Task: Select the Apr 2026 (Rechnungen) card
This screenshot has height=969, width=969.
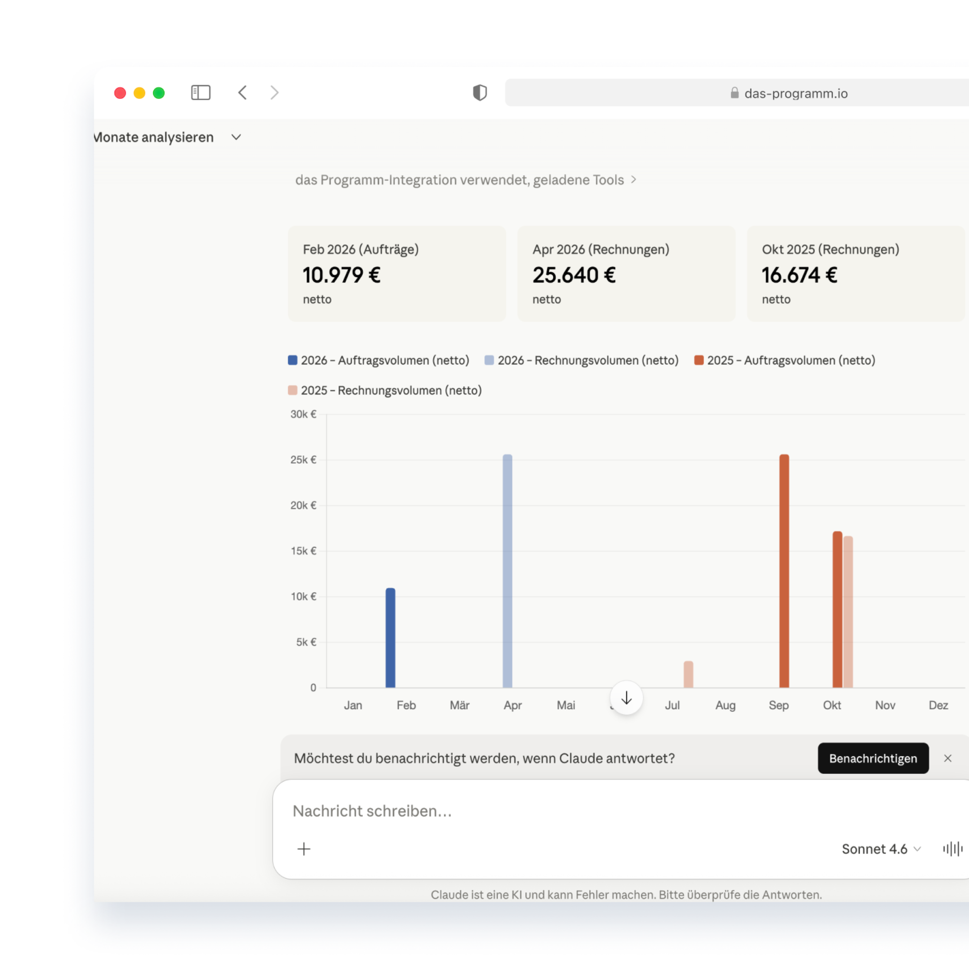Action: pyautogui.click(x=627, y=274)
